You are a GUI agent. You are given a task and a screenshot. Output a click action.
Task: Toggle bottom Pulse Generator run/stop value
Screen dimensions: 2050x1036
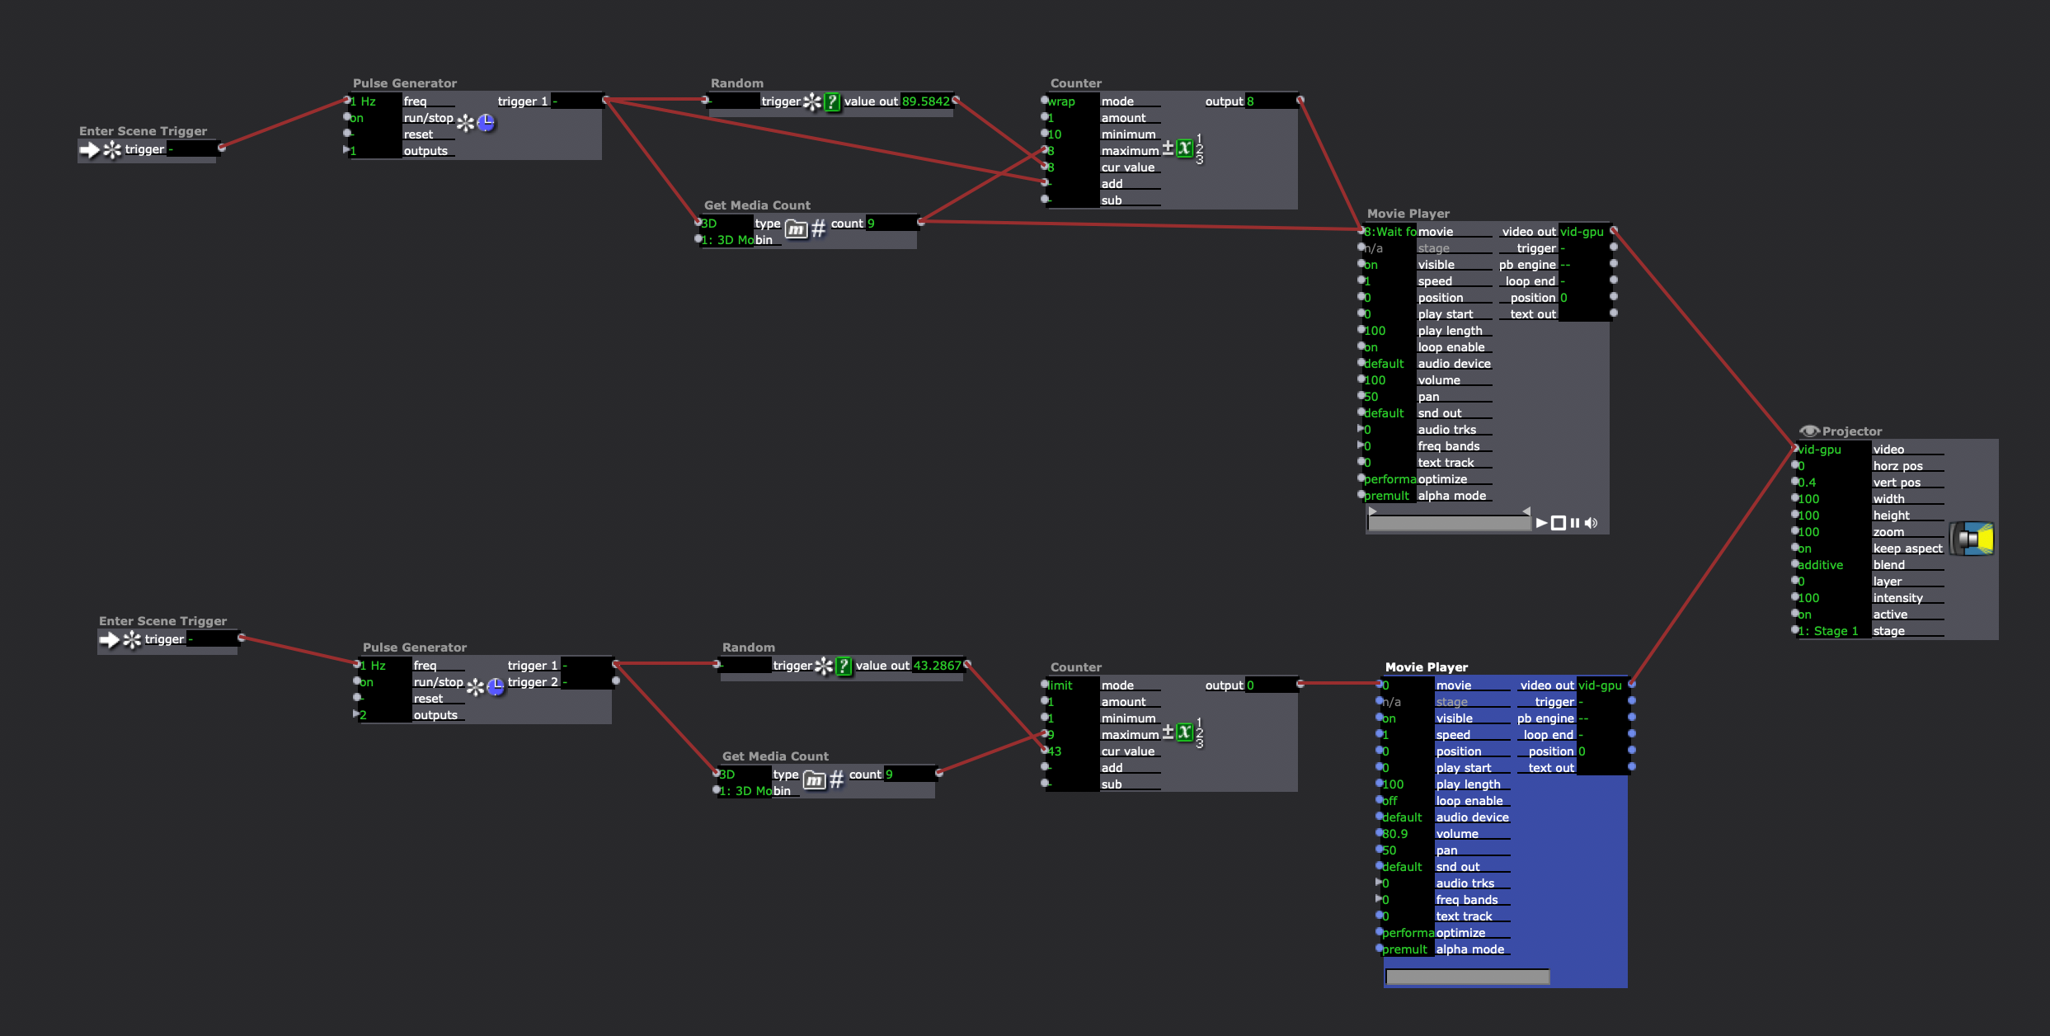[385, 682]
